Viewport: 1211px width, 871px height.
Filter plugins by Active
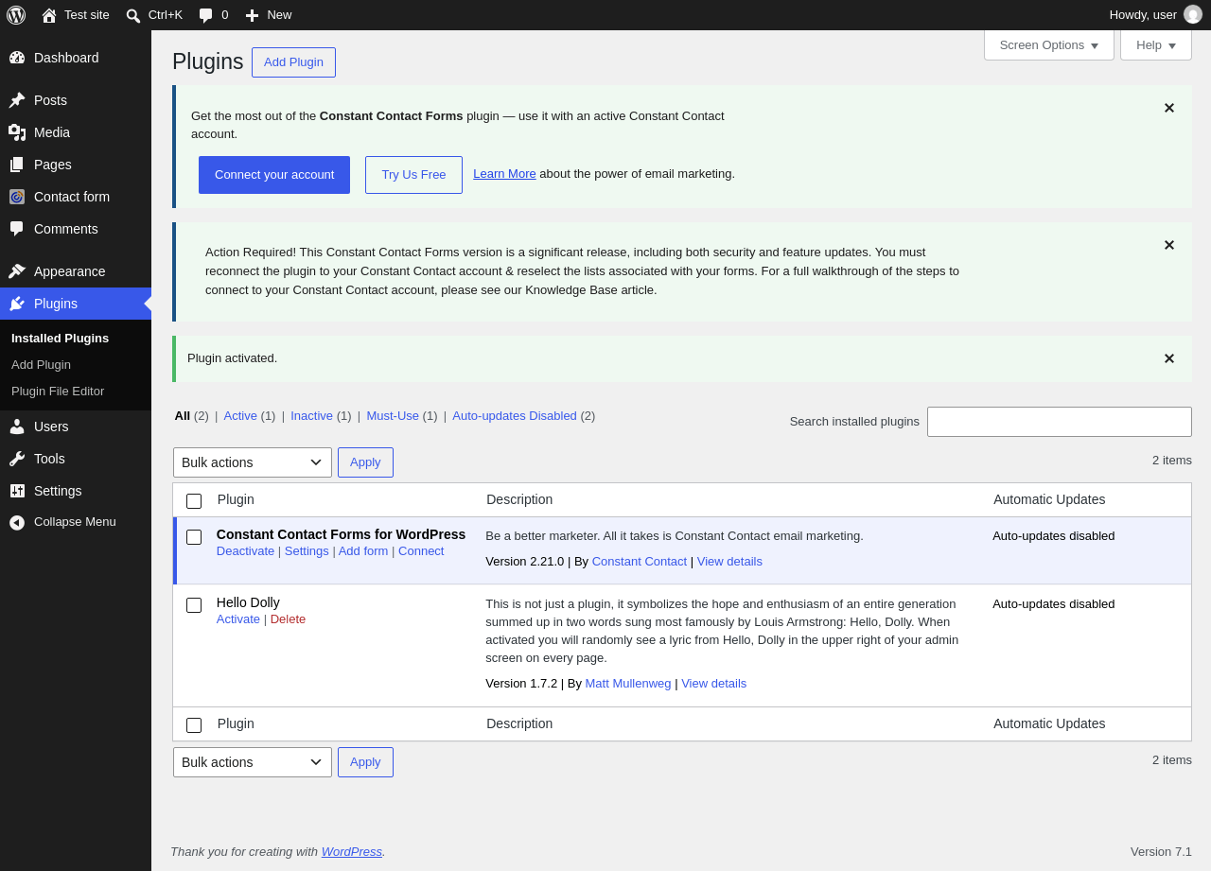(x=240, y=415)
